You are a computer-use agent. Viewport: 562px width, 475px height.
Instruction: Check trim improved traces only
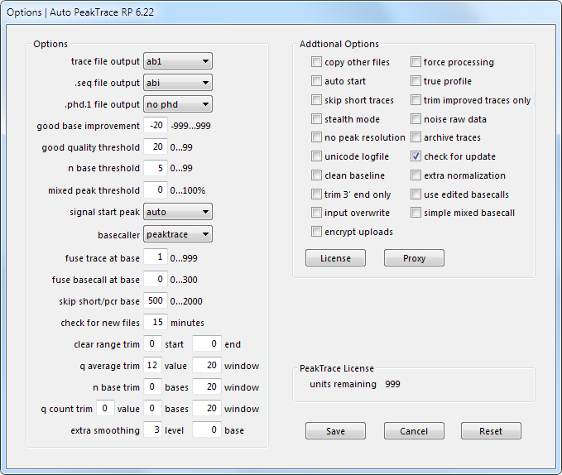click(415, 99)
